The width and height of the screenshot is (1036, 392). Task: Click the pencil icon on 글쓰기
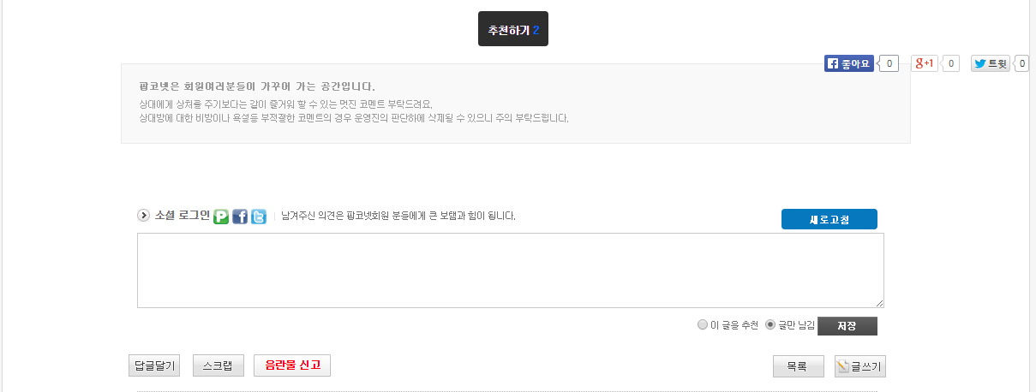click(843, 366)
